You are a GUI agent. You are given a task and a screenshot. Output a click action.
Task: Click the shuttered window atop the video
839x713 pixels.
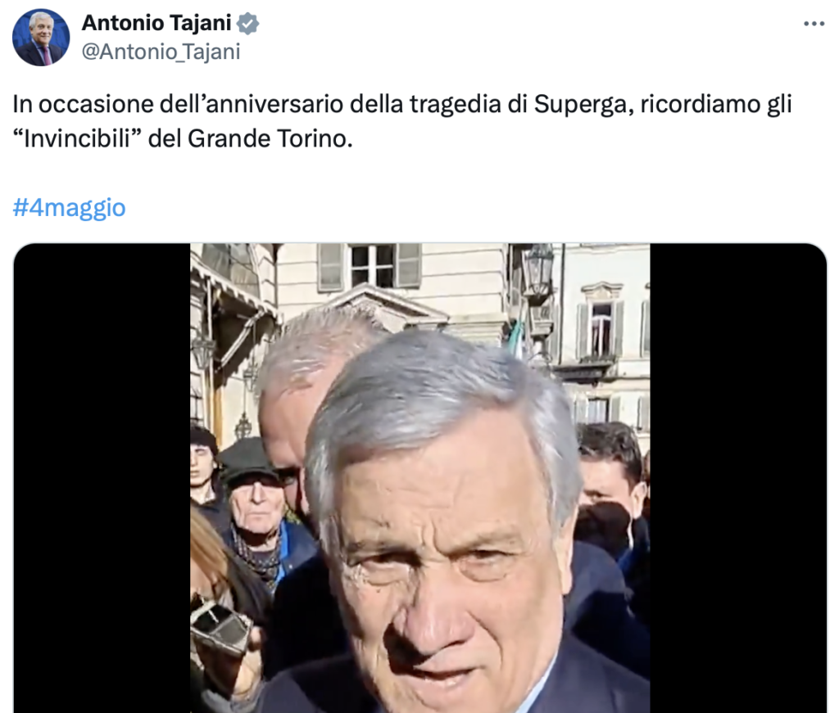[370, 266]
